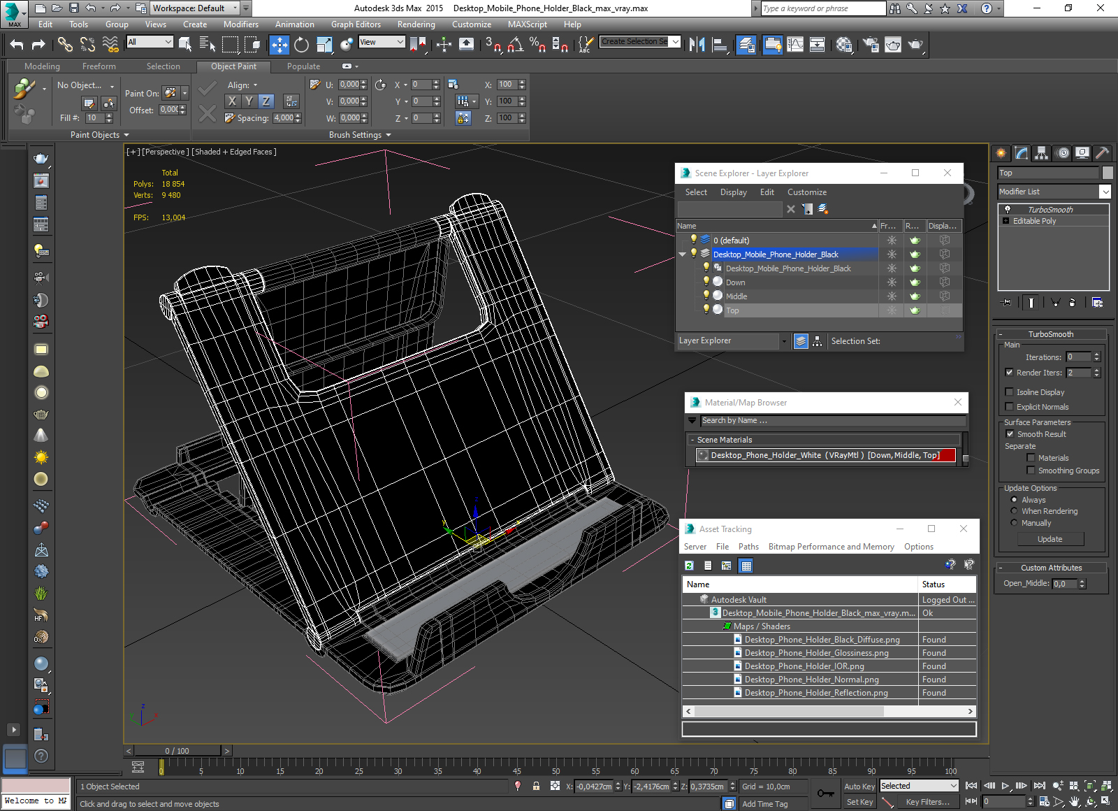
Task: Uncheck Smooth Result option
Action: [x=1010, y=434]
